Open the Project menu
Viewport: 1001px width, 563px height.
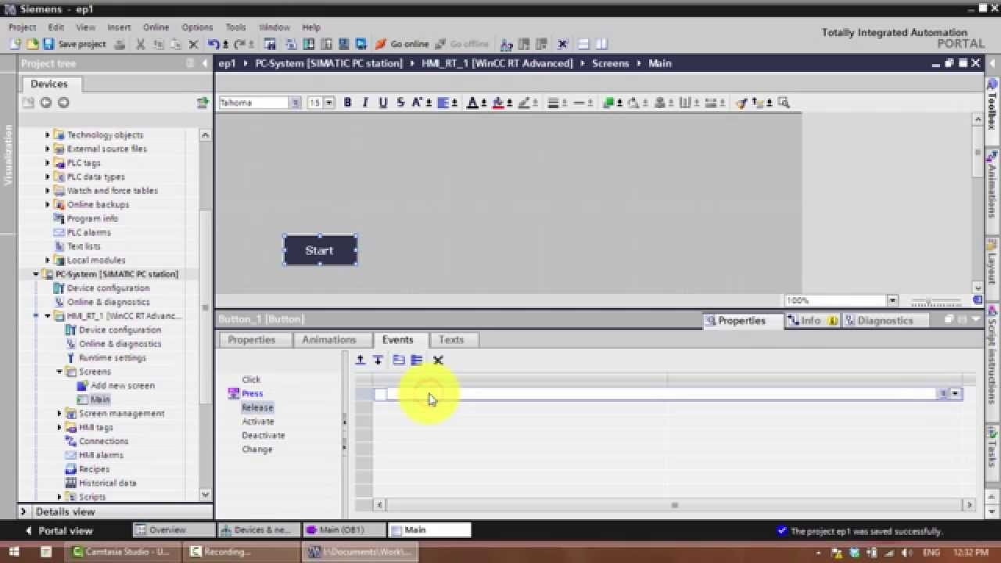tap(22, 27)
